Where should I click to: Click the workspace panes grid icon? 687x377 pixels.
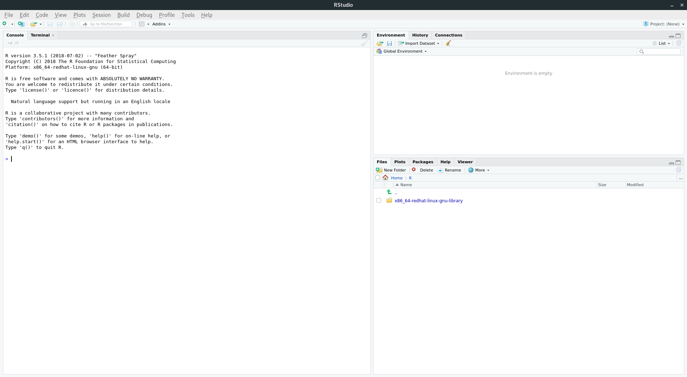click(x=142, y=24)
